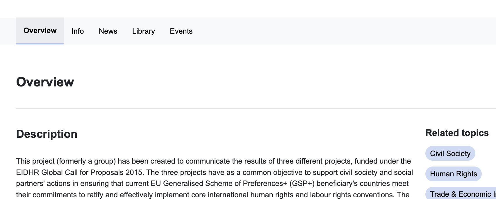View the Events tab

181,31
